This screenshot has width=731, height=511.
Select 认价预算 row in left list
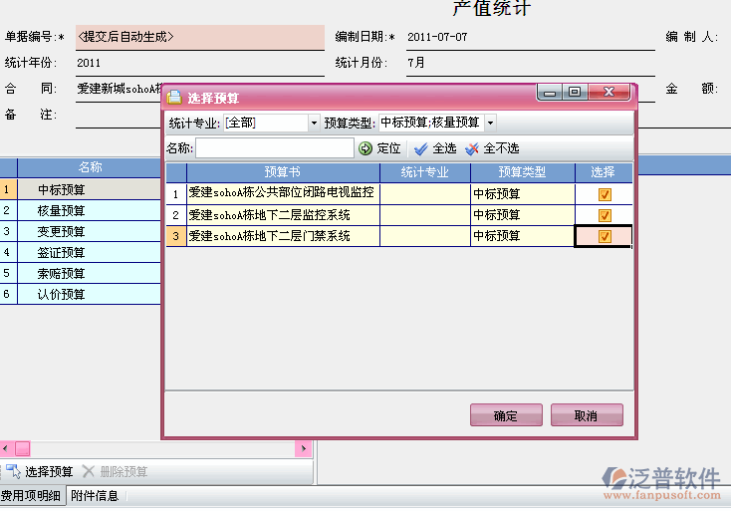click(x=81, y=295)
